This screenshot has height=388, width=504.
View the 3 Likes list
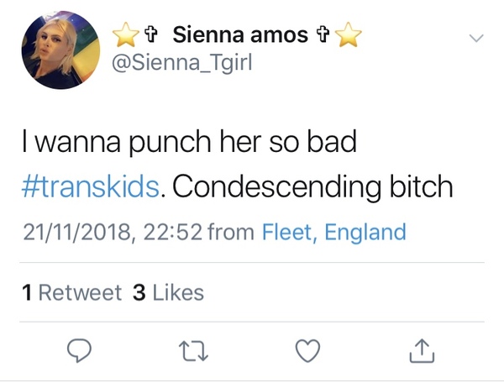click(x=168, y=292)
